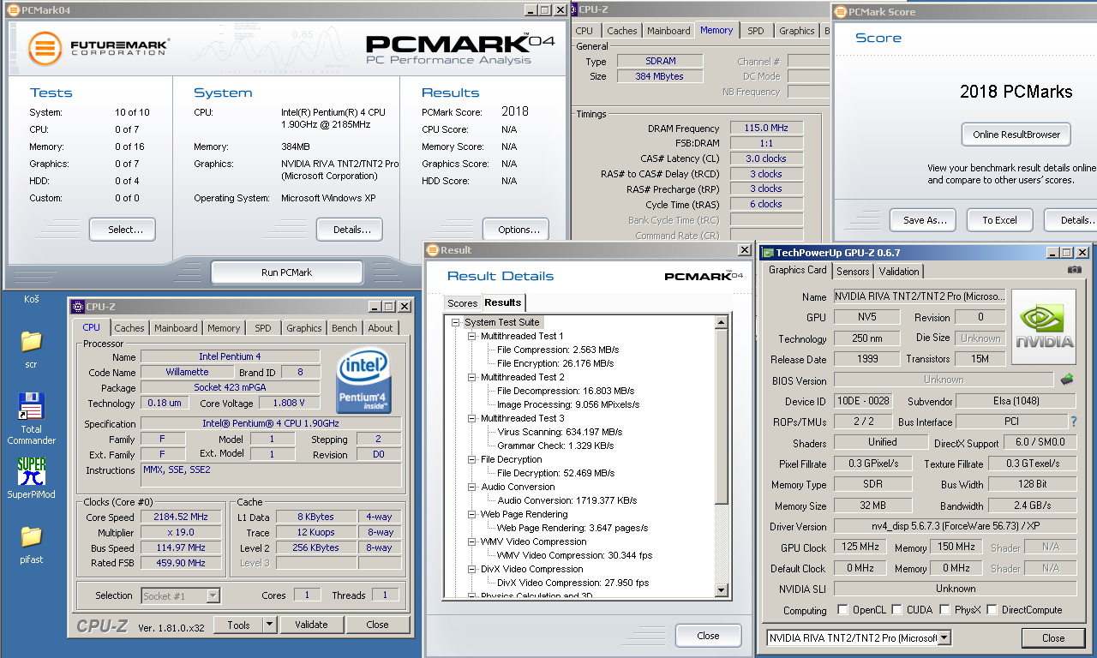
Task: Collapse Multithreaded Test 1 node
Action: [x=471, y=337]
